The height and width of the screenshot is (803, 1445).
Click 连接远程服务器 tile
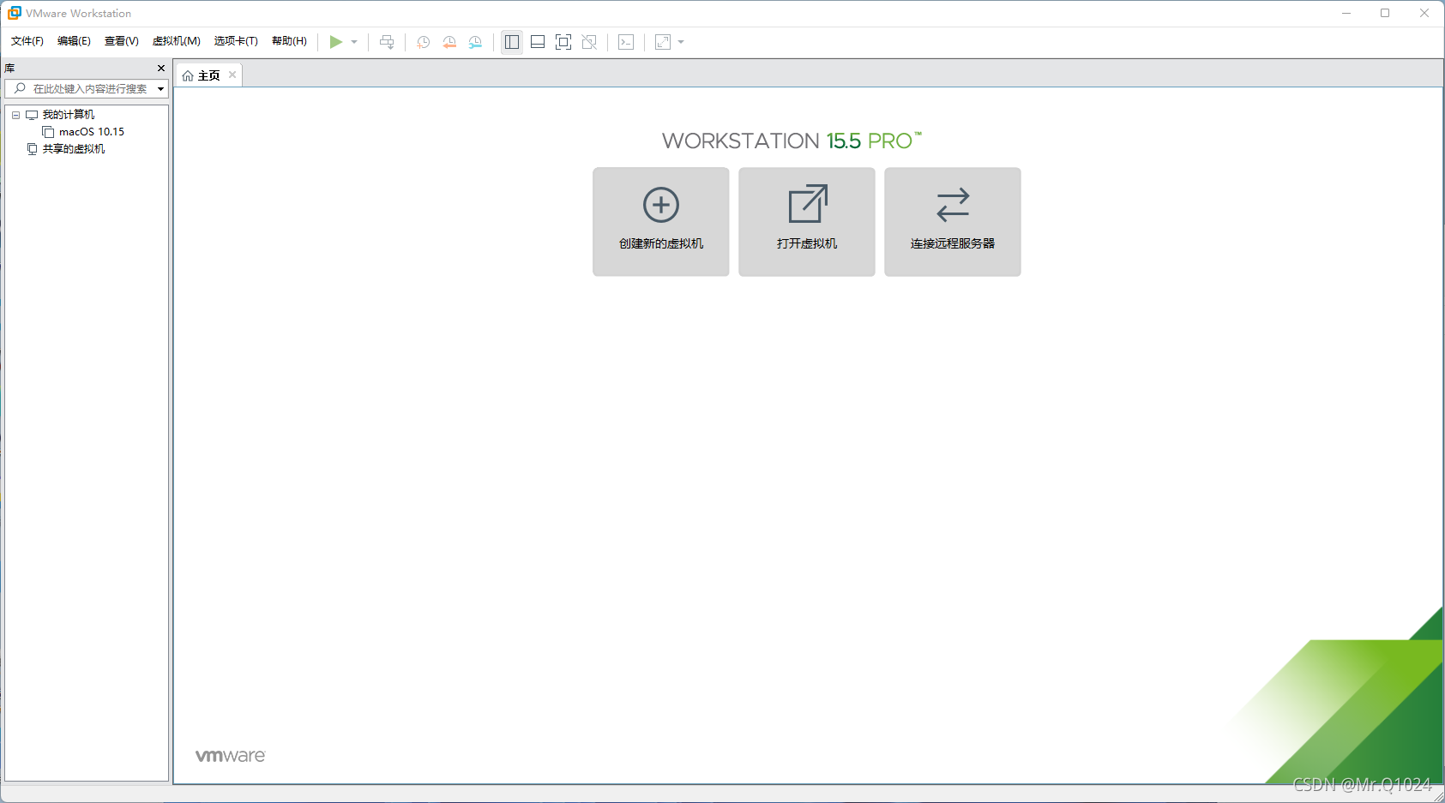[953, 222]
